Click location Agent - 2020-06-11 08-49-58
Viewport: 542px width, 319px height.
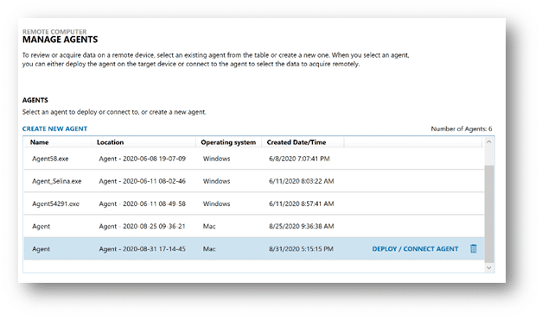pyautogui.click(x=142, y=203)
